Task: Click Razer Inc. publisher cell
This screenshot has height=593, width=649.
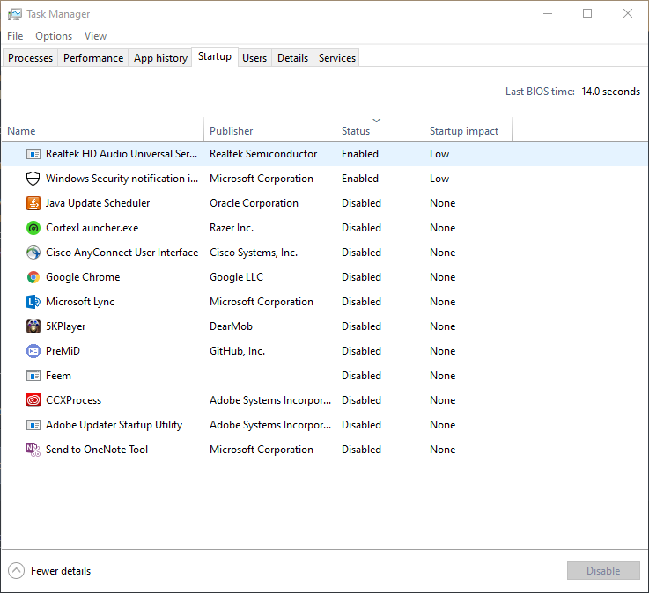Action: (x=232, y=228)
